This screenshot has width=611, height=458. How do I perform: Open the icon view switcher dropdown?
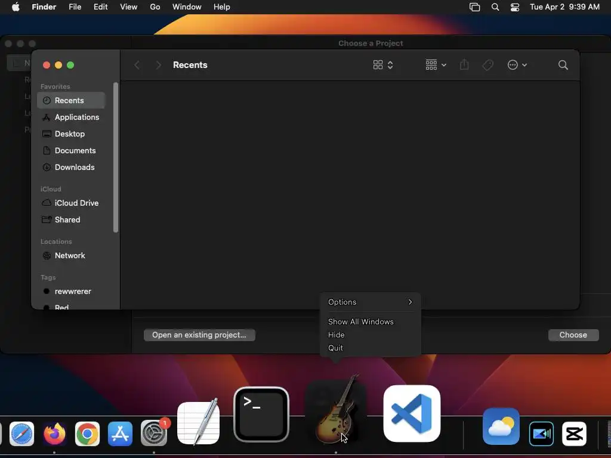point(383,65)
